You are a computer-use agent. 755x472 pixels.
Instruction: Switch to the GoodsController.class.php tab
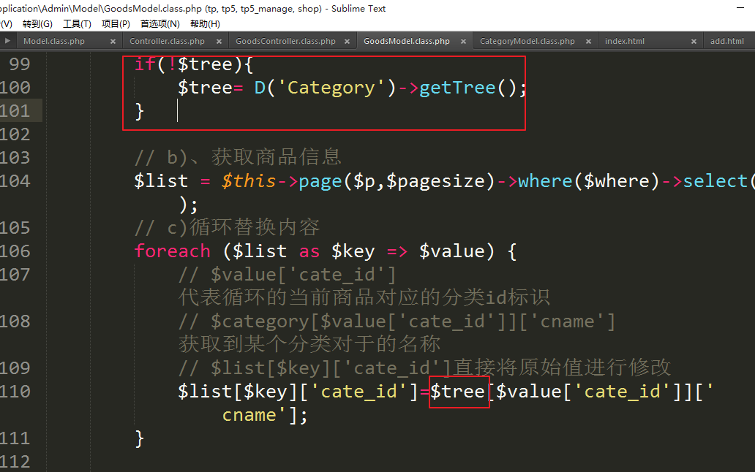[285, 42]
